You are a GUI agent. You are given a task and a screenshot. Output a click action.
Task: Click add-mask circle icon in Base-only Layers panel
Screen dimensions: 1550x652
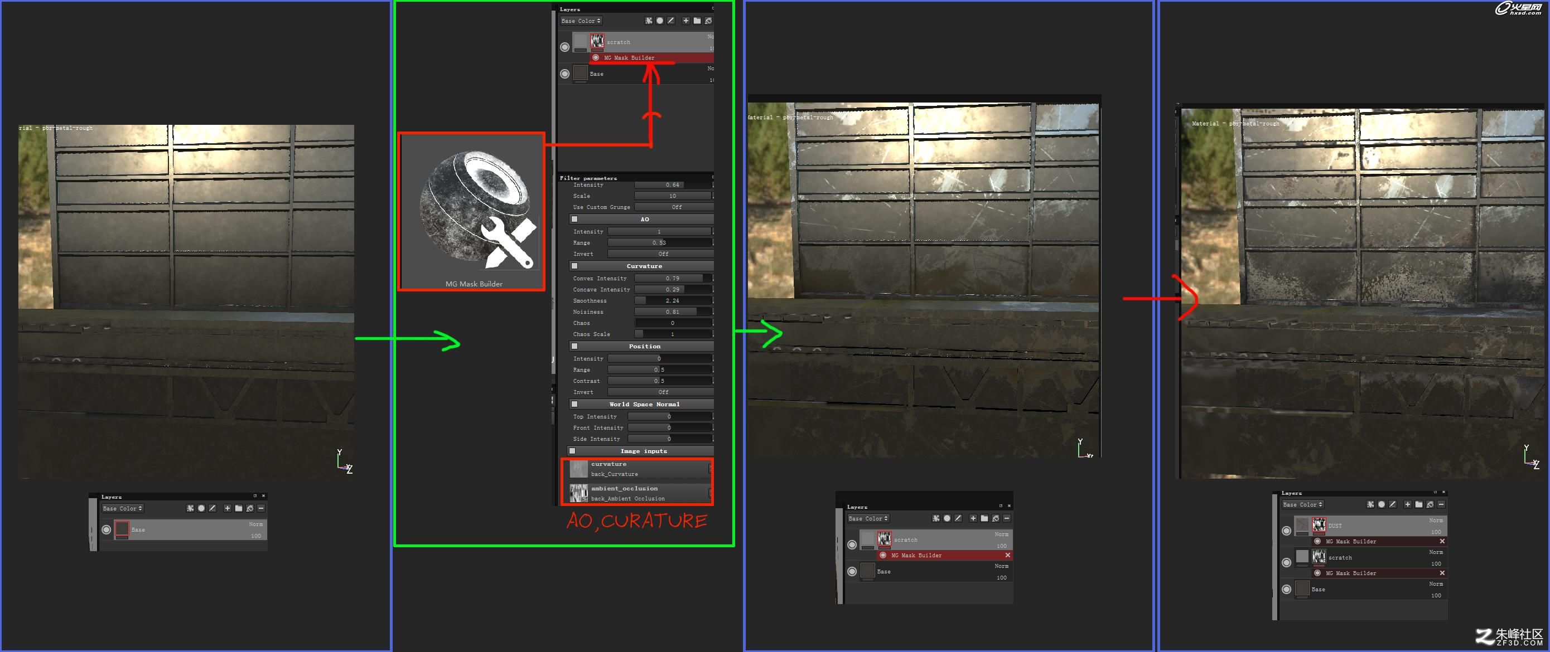coord(201,508)
